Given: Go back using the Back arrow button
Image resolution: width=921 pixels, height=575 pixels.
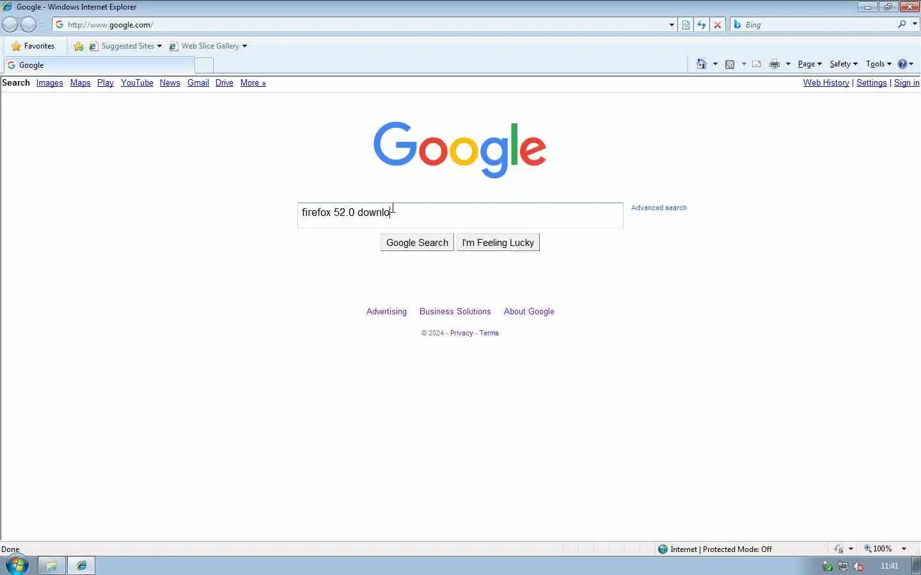Looking at the screenshot, I should pyautogui.click(x=10, y=25).
